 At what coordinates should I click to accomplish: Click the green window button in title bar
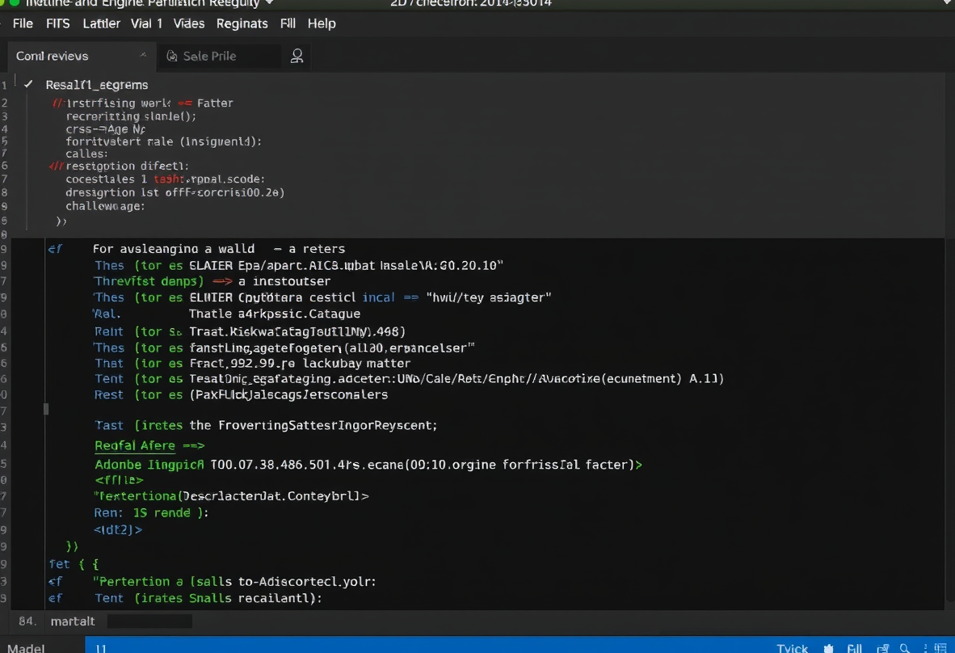coord(15,2)
